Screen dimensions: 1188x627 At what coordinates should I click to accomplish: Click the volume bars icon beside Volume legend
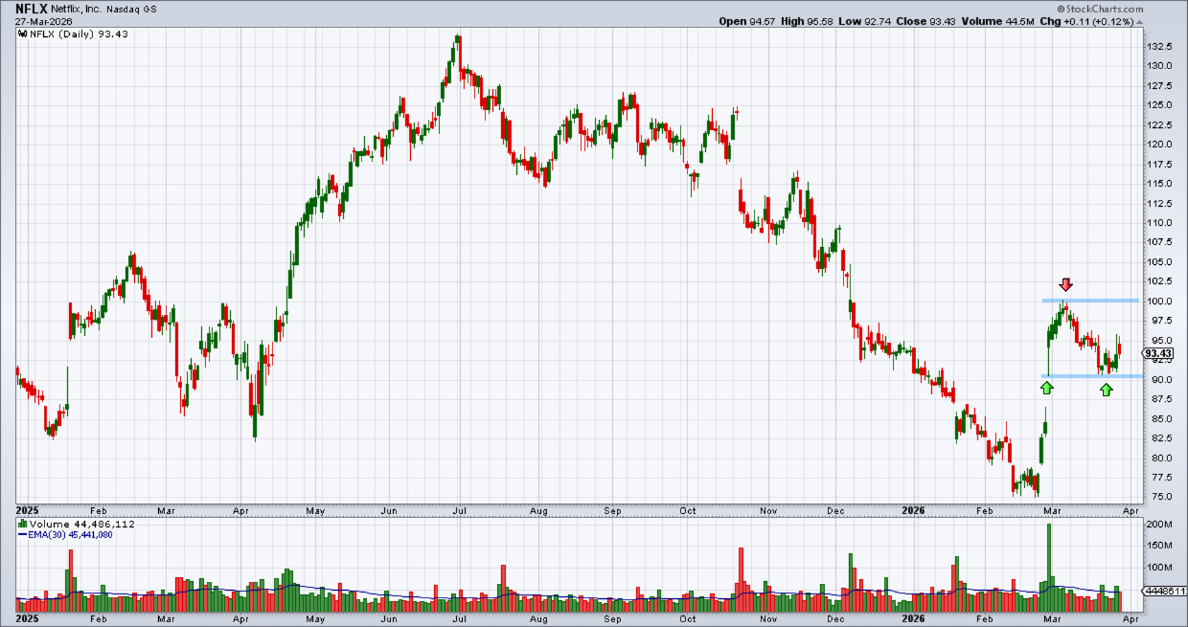click(x=23, y=526)
